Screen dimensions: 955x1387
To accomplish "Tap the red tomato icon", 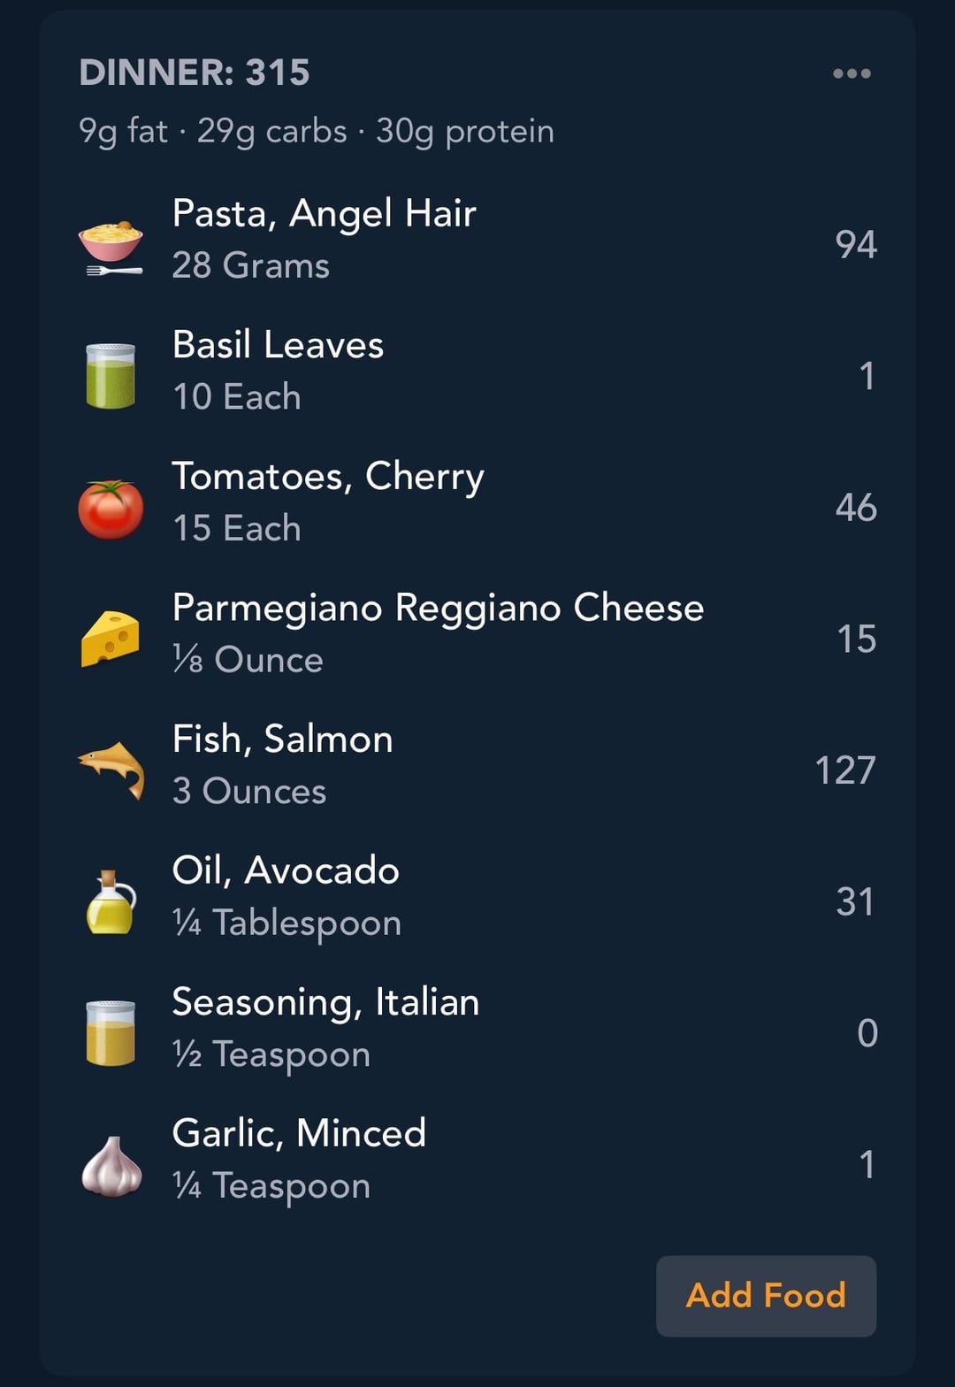I will pos(111,509).
